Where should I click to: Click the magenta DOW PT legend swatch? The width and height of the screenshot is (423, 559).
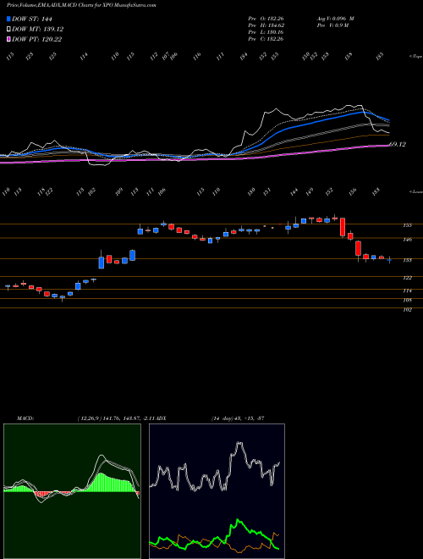tap(8, 39)
